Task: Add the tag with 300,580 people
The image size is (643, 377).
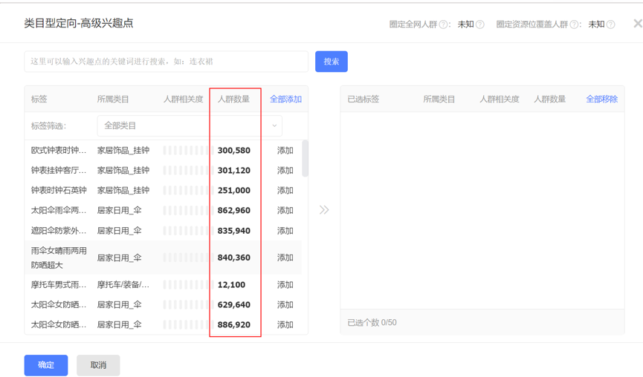Action: tap(285, 150)
